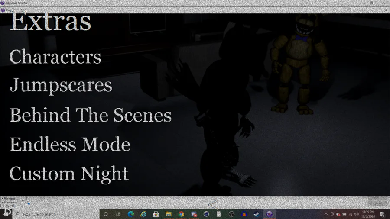This screenshot has height=219, width=390.
Task: Click the Cortana circle on taskbar
Action: click(105, 214)
